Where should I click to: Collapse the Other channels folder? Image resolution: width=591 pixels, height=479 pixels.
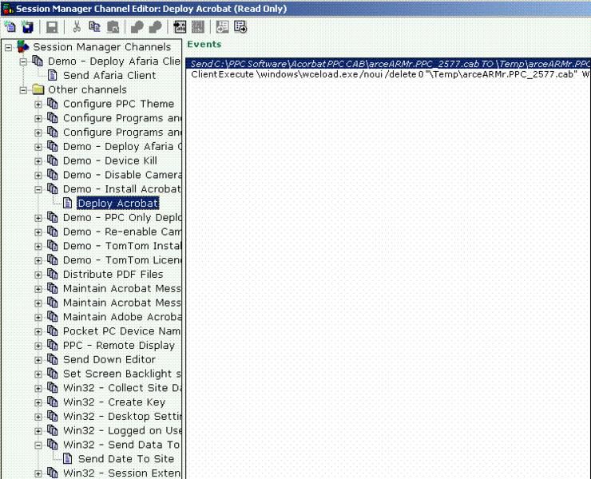coord(23,90)
